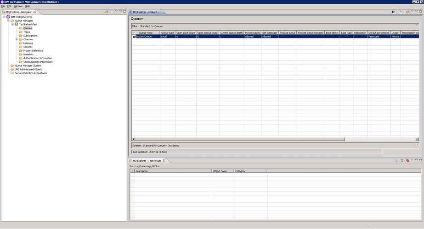The height and width of the screenshot is (229, 424).
Task: Click the Test Results show-filter icon
Action: tap(396, 160)
